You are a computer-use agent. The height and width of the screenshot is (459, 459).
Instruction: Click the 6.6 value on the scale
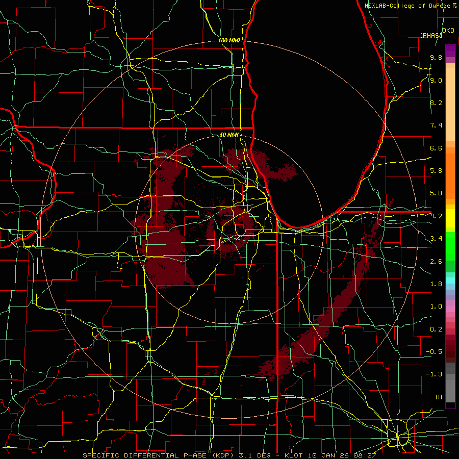click(x=436, y=148)
